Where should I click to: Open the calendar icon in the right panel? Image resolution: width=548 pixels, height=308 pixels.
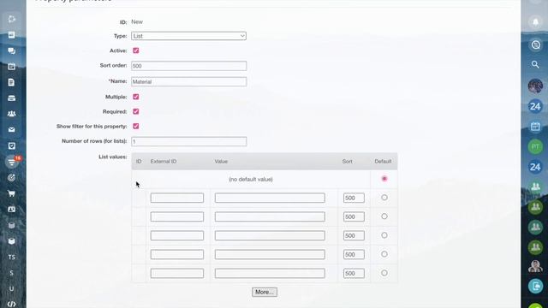[535, 127]
